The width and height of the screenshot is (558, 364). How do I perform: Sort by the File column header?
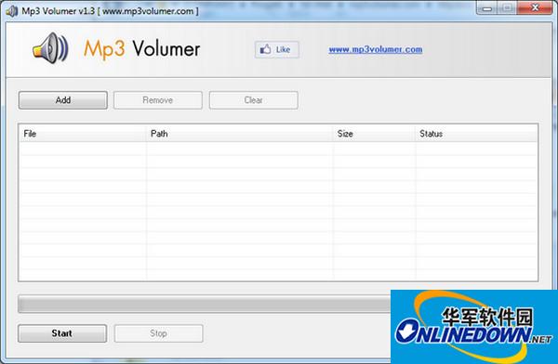pos(83,134)
